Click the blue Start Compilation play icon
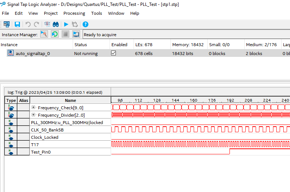Viewport: 290px width, 192px height. pyautogui.click(x=66, y=24)
